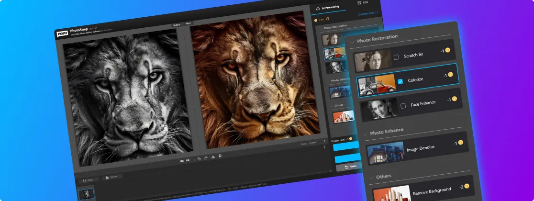Click the Image Denoise house thumbnail in enlarged panel

pos(387,153)
